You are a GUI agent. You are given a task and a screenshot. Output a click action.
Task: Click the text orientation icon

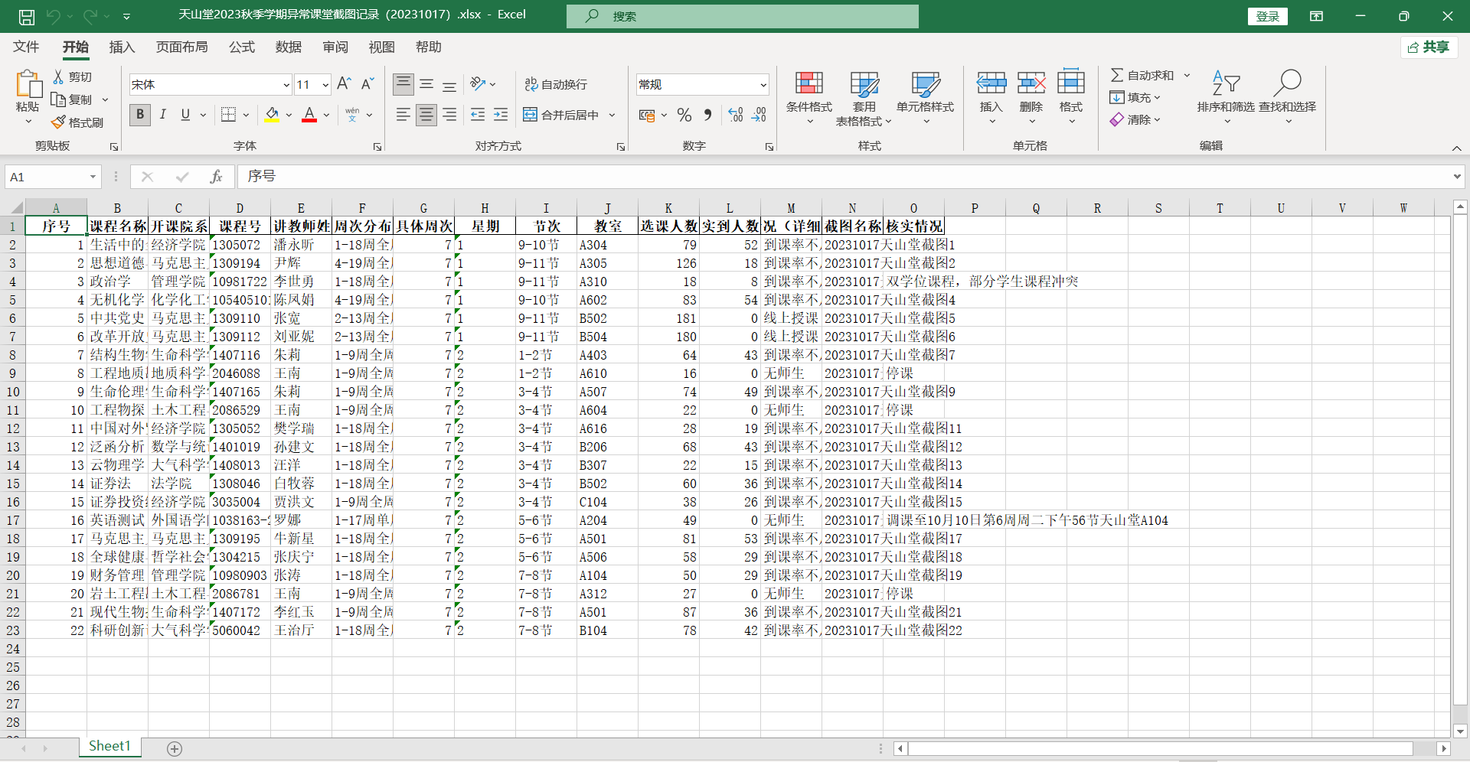tap(479, 83)
